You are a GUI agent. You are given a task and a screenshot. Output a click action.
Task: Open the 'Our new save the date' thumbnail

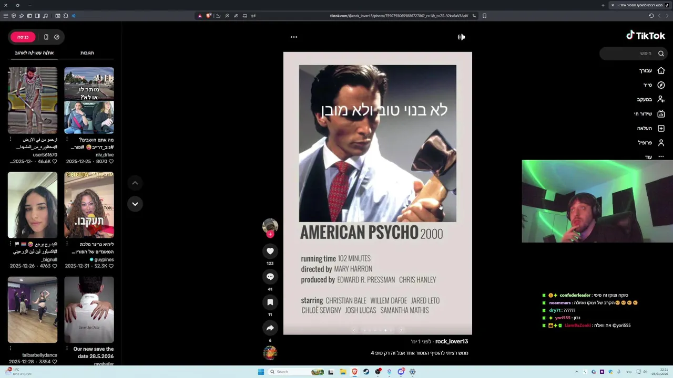89,310
